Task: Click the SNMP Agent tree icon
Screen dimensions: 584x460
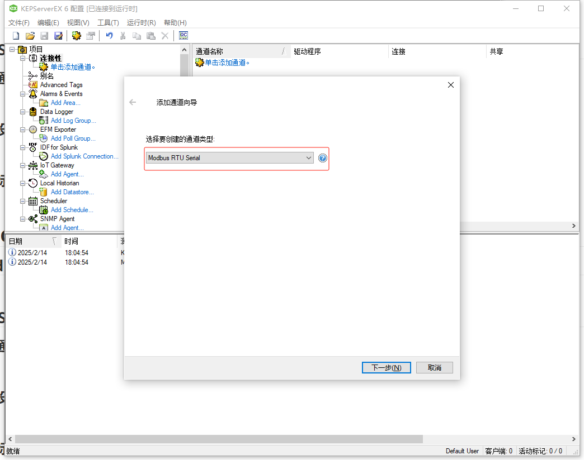Action: pyautogui.click(x=33, y=219)
